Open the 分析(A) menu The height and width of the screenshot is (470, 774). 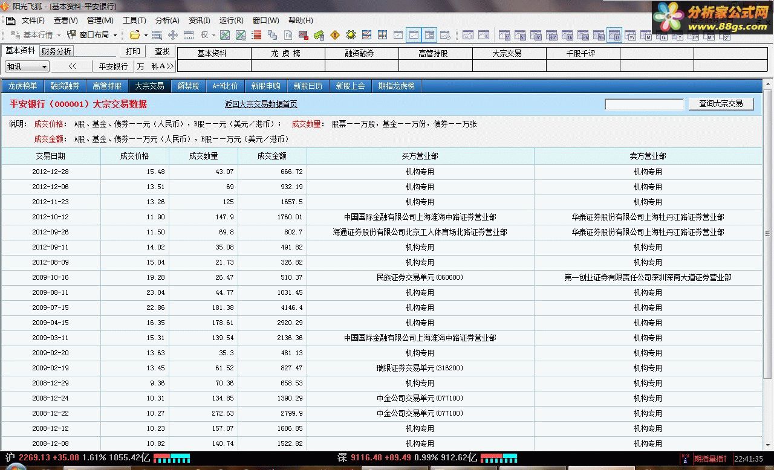167,21
